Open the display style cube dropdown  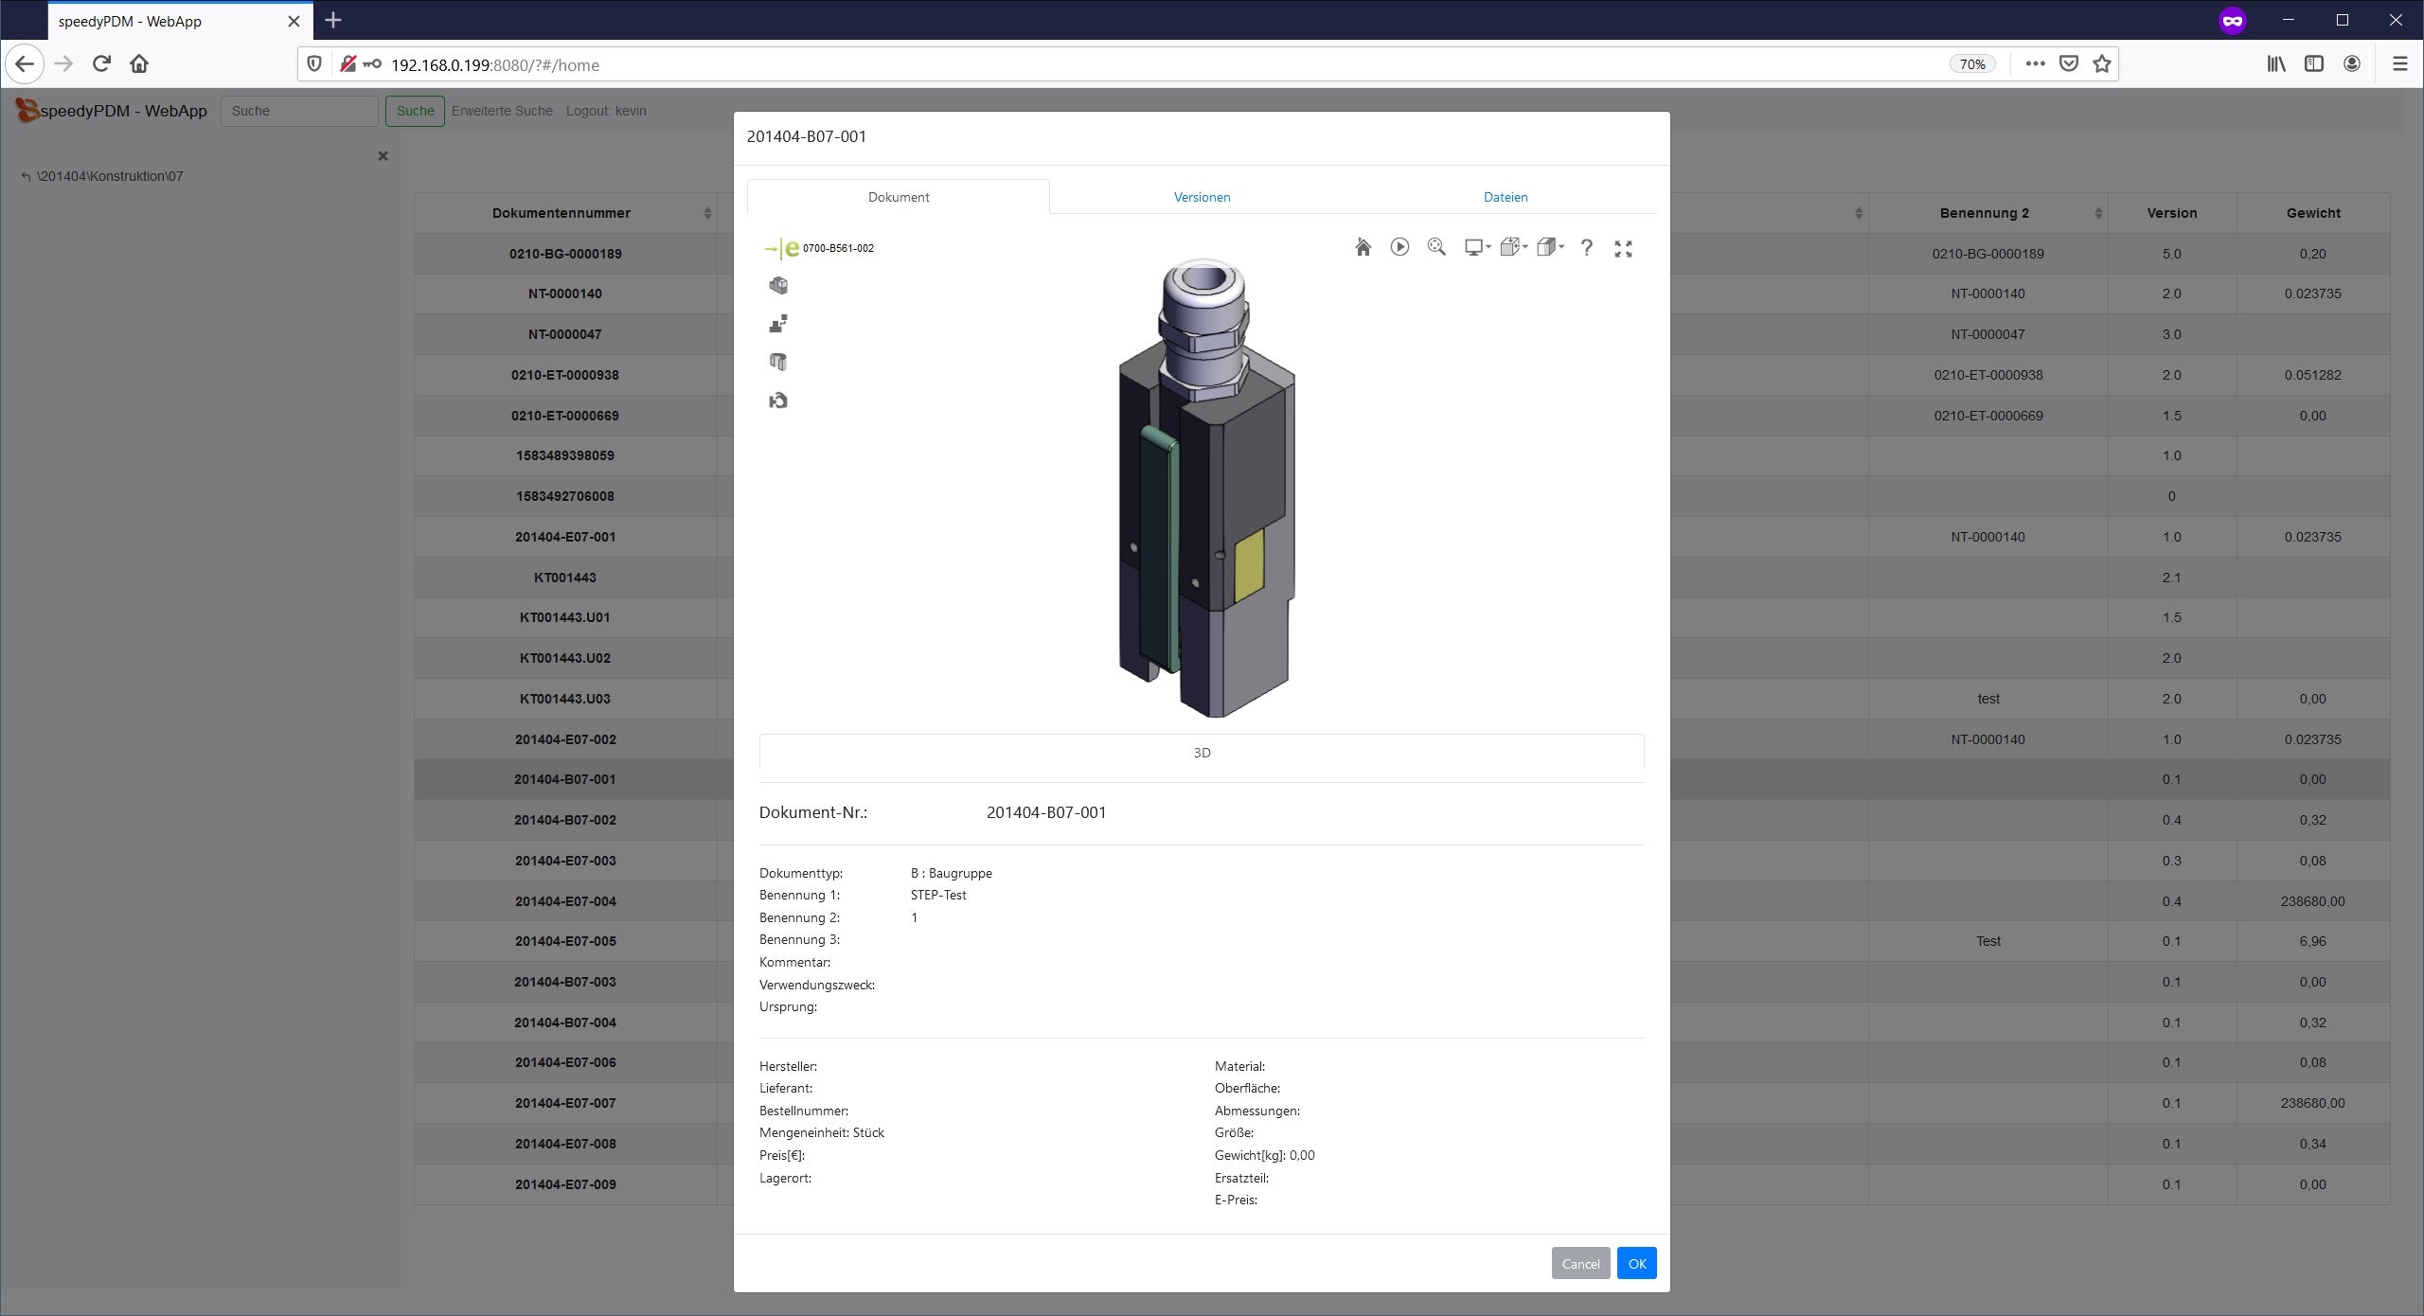pyautogui.click(x=1550, y=247)
